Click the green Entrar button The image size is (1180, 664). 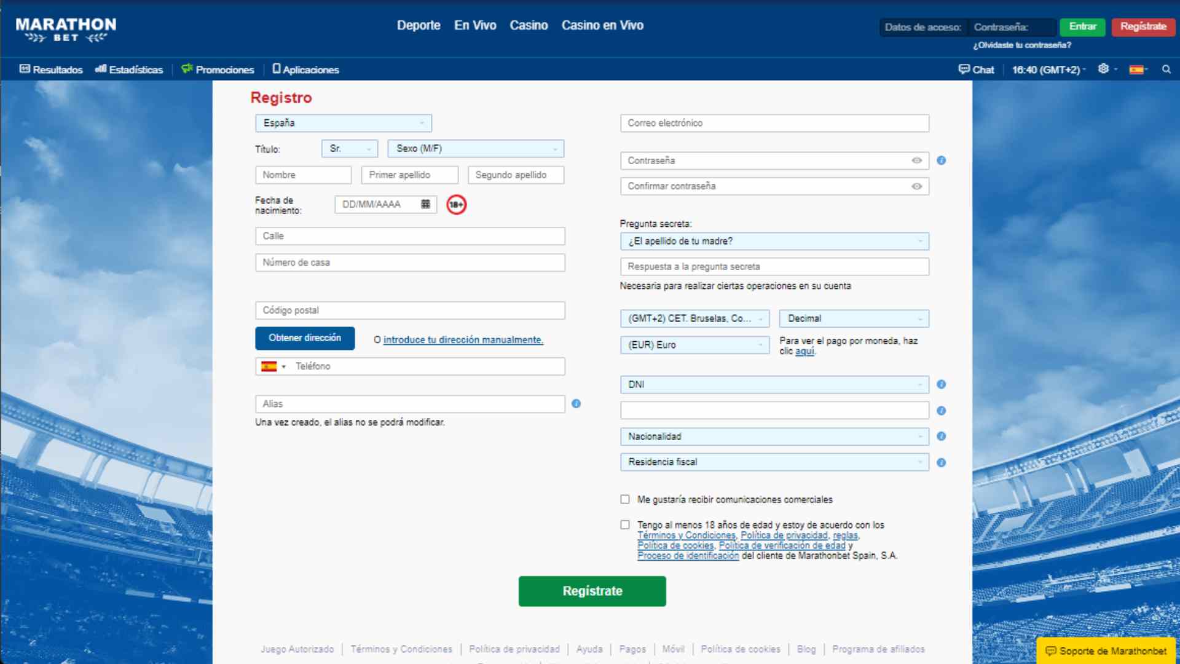tap(1083, 26)
